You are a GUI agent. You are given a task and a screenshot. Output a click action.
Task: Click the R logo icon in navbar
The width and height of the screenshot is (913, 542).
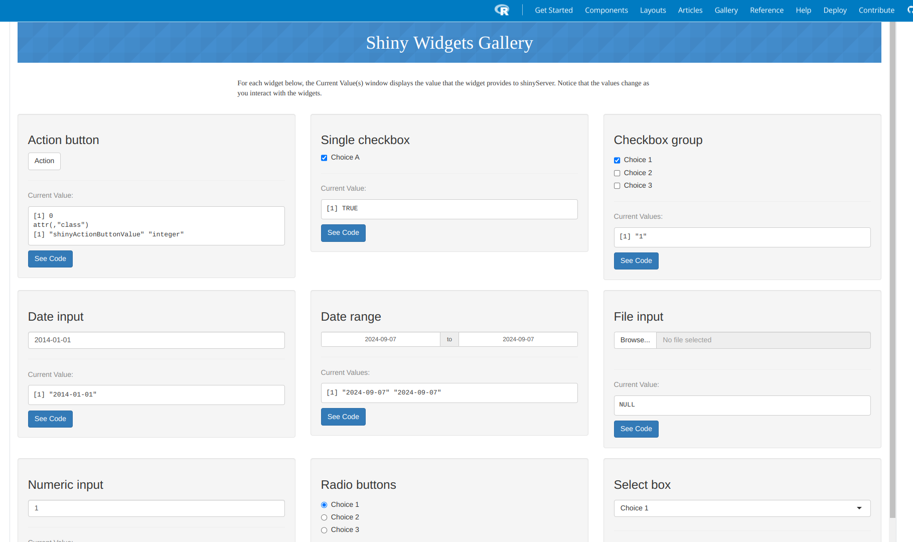pyautogui.click(x=502, y=10)
